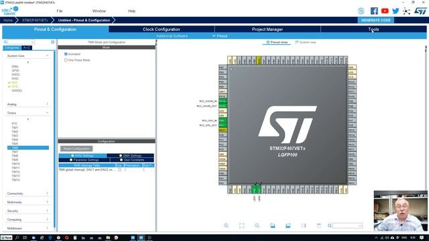The height and width of the screenshot is (241, 429).
Task: Click the Start button on the taskbar
Action: click(x=6, y=238)
